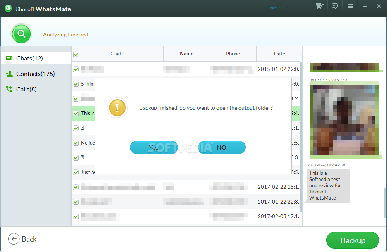
Task: Uncheck the 'Just as' chat checkbox
Action: click(76, 173)
